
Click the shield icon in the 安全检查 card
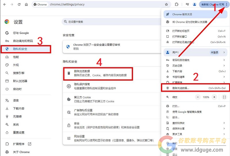click(x=68, y=47)
